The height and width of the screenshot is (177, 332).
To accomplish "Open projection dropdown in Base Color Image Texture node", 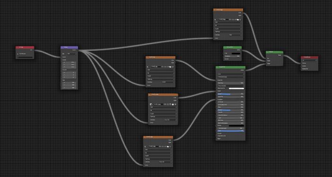I will (160, 73).
